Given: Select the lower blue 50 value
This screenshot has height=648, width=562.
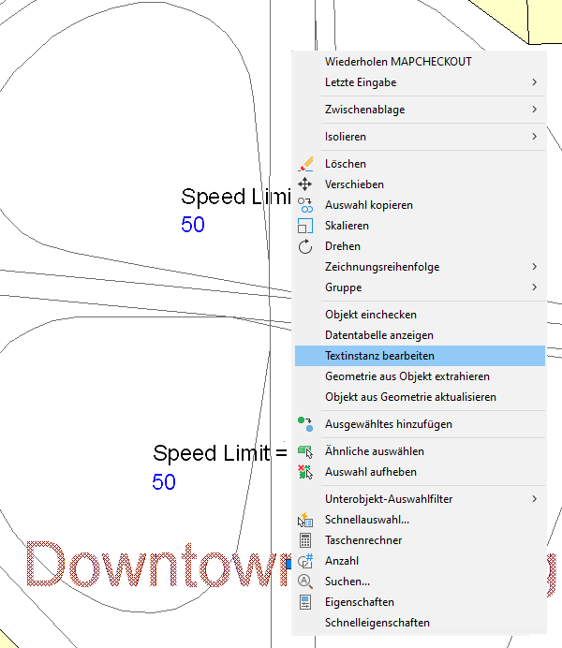Looking at the screenshot, I should point(164,482).
